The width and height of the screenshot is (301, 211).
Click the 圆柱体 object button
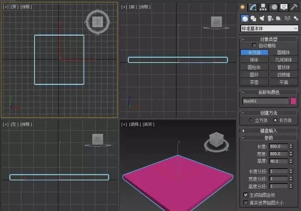[254, 67]
